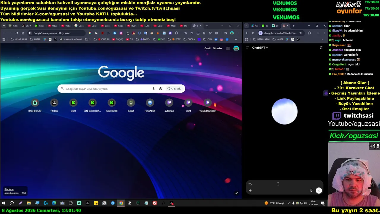Switch to the Kick tab in ChatGPT window
380x214 pixels.
click(x=265, y=26)
